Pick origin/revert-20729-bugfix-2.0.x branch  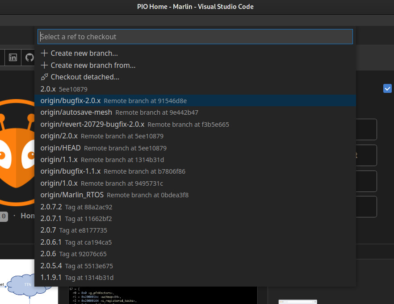click(x=195, y=124)
